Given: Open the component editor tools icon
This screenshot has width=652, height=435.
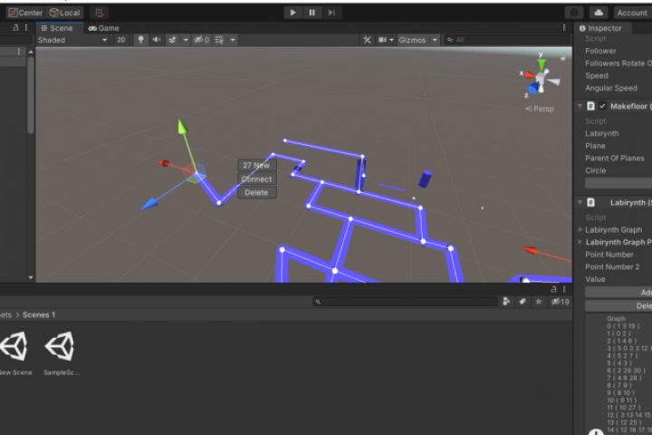Looking at the screenshot, I should (367, 40).
